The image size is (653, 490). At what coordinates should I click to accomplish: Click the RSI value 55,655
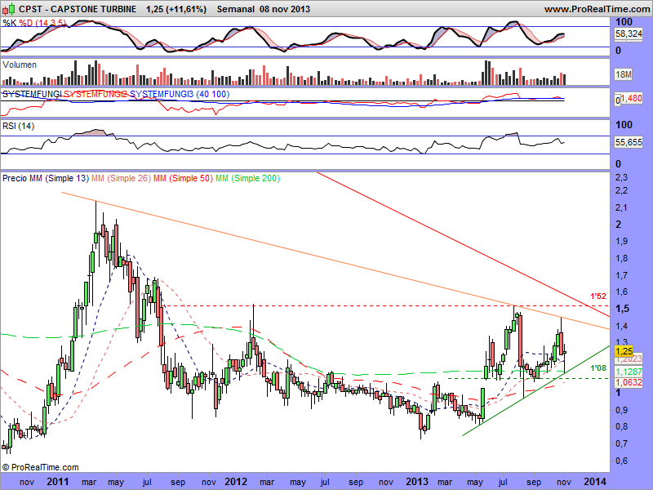point(629,142)
